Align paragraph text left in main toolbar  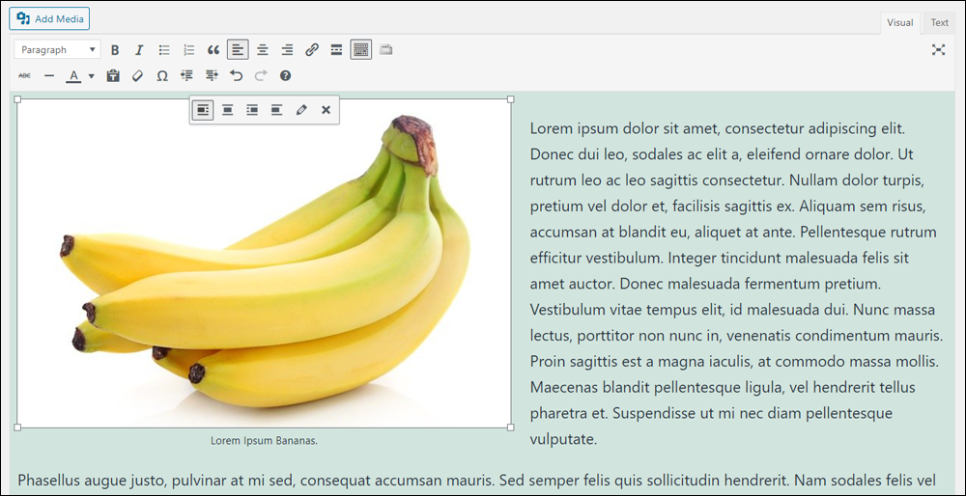[238, 50]
